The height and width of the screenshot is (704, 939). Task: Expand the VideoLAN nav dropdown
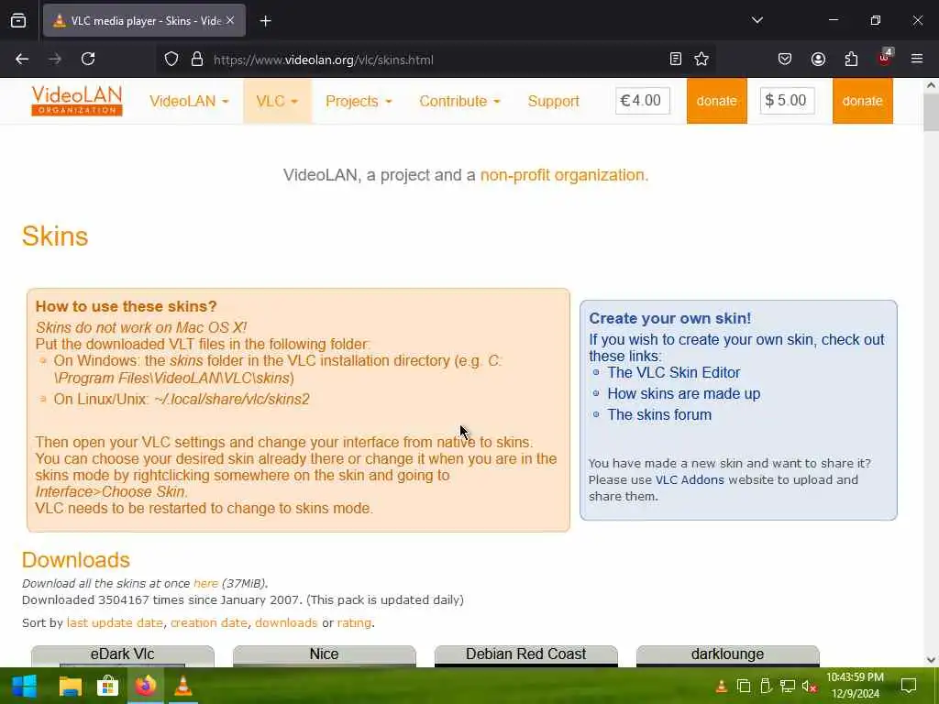pyautogui.click(x=189, y=101)
